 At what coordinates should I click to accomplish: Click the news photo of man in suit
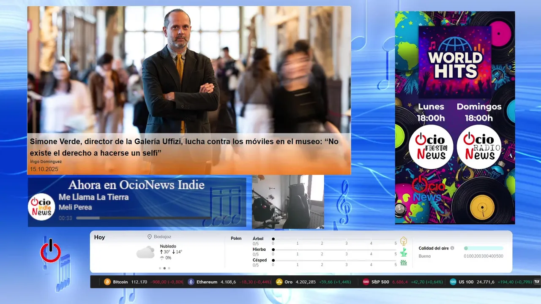pos(189,70)
